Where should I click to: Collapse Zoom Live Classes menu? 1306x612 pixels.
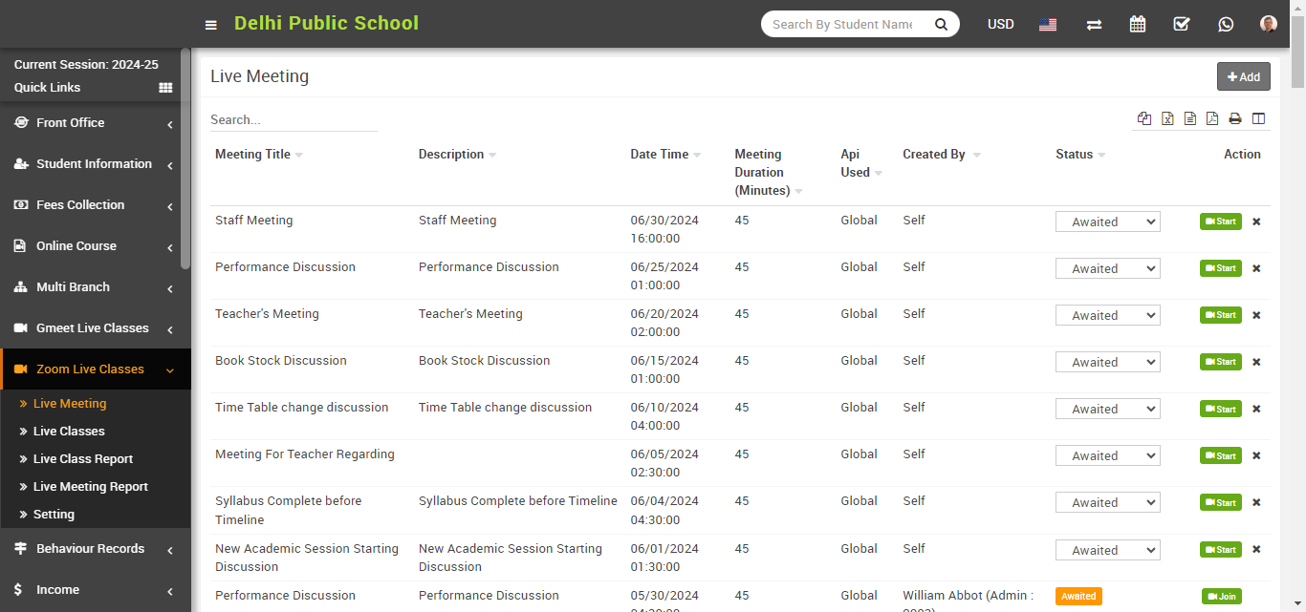tap(94, 369)
